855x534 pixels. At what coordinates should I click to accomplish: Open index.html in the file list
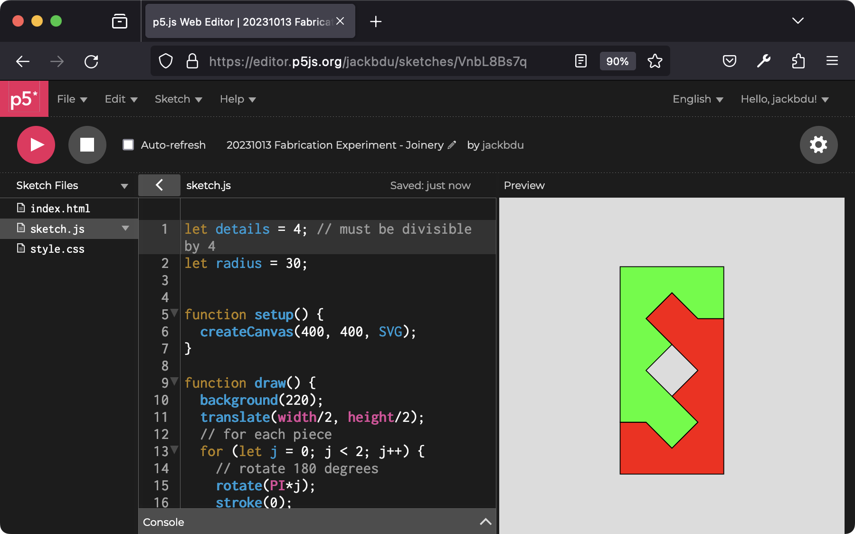tap(60, 209)
